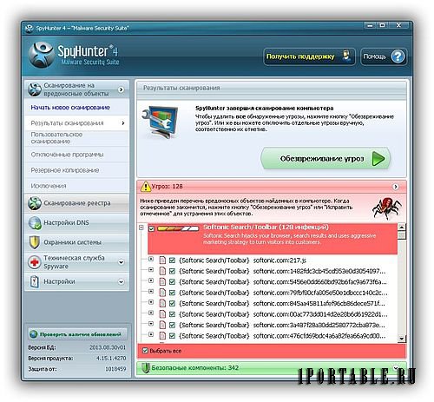Screen dimensions: 434x402
Task: Expand the Безопасные компоненты green section
Action: coord(396,368)
